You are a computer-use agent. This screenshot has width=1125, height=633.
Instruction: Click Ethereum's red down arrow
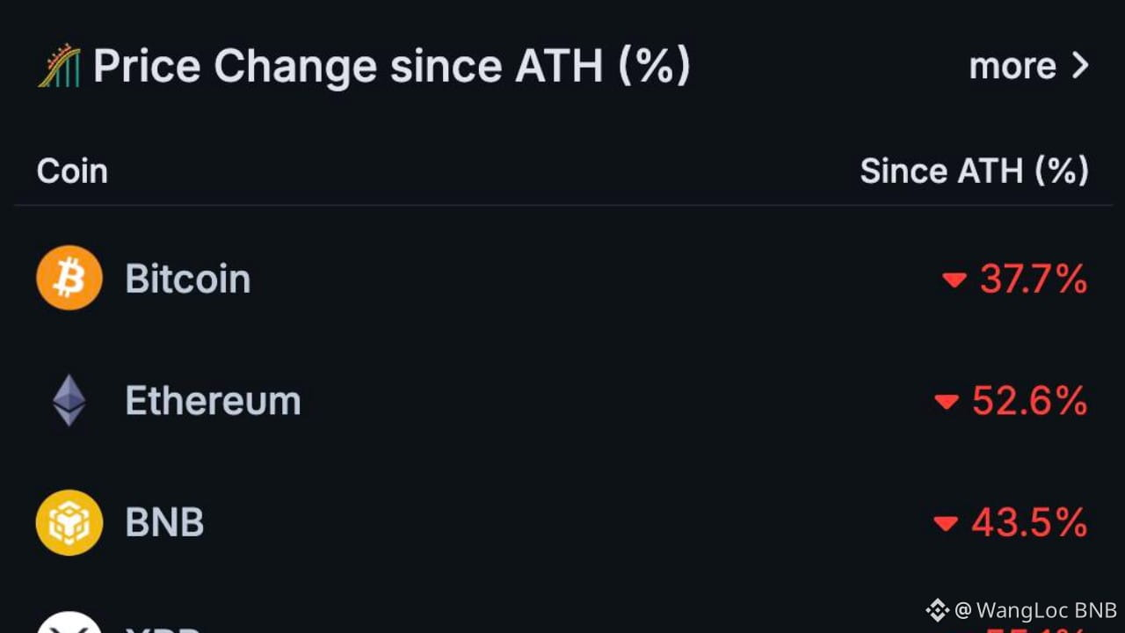pyautogui.click(x=946, y=403)
